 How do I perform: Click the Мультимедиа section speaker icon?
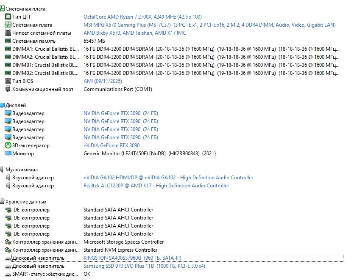click(x=2, y=170)
